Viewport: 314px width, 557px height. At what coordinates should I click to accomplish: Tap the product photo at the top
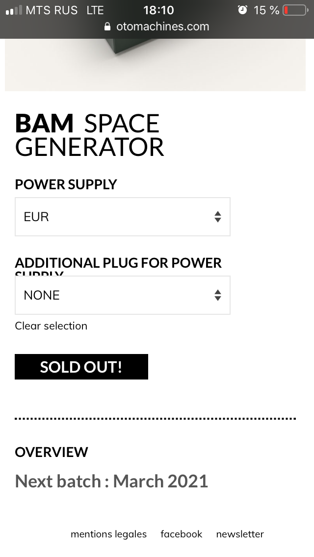(x=155, y=65)
